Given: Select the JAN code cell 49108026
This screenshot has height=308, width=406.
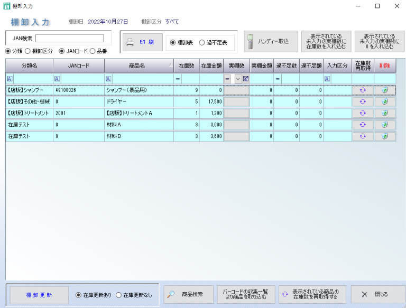Looking at the screenshot, I should click(79, 90).
